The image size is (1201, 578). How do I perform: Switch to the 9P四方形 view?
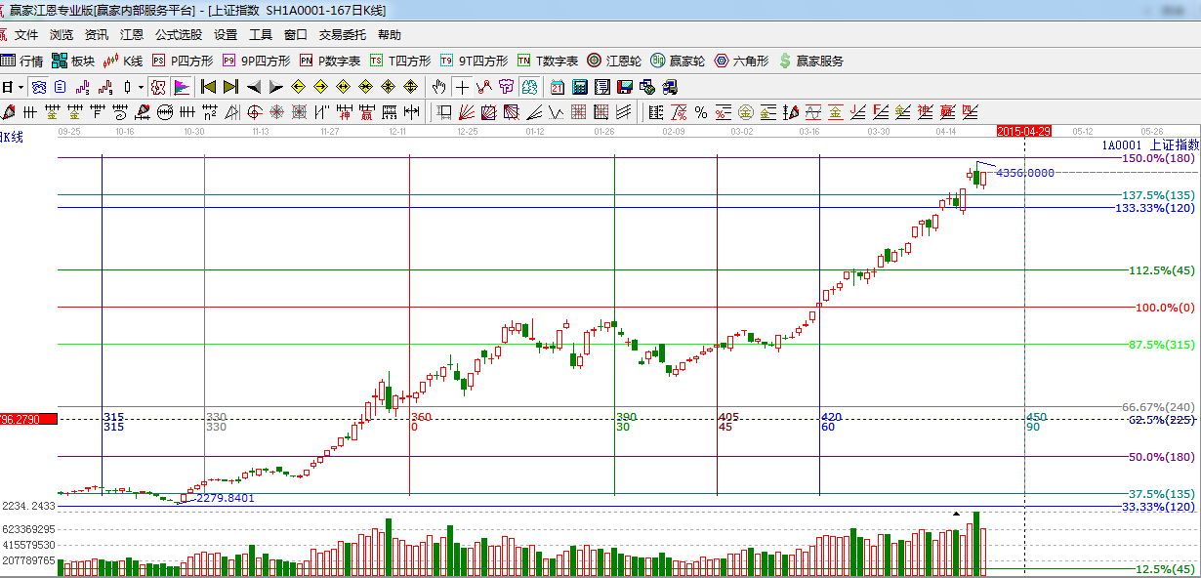point(256,61)
